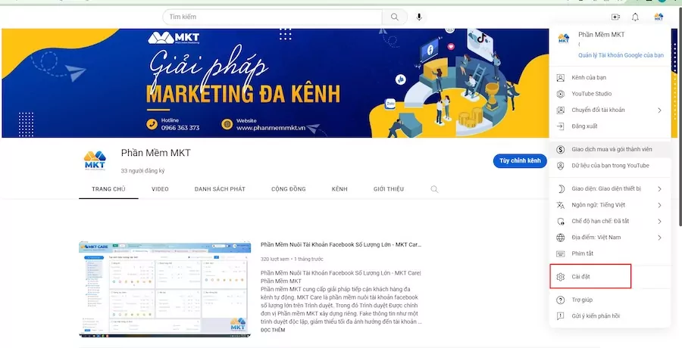Switch to DANH SÁCH PHÁT tab

tap(220, 189)
